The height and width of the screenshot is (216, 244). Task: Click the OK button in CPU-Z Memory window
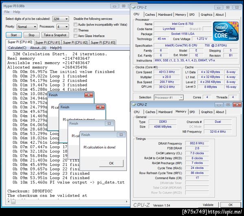coord(231,205)
